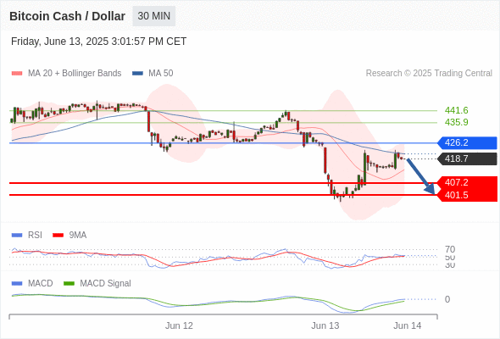Image resolution: width=500 pixels, height=339 pixels.
Task: Click the Jun 13 date axis label
Action: tap(325, 326)
